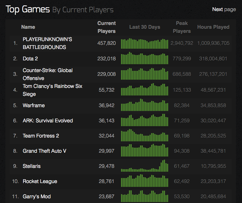The width and height of the screenshot is (242, 203).
Task: Open Counter-Strike: Global Offensive game page
Action: pos(48,74)
